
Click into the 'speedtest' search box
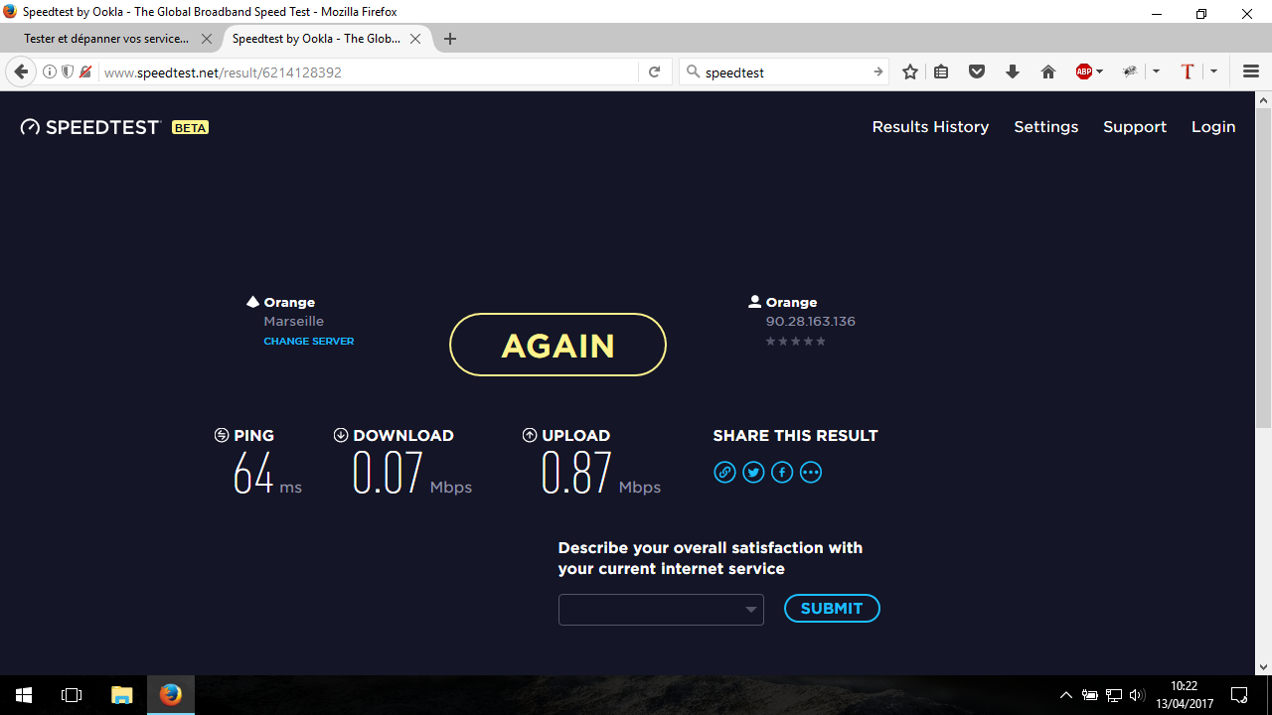point(785,72)
